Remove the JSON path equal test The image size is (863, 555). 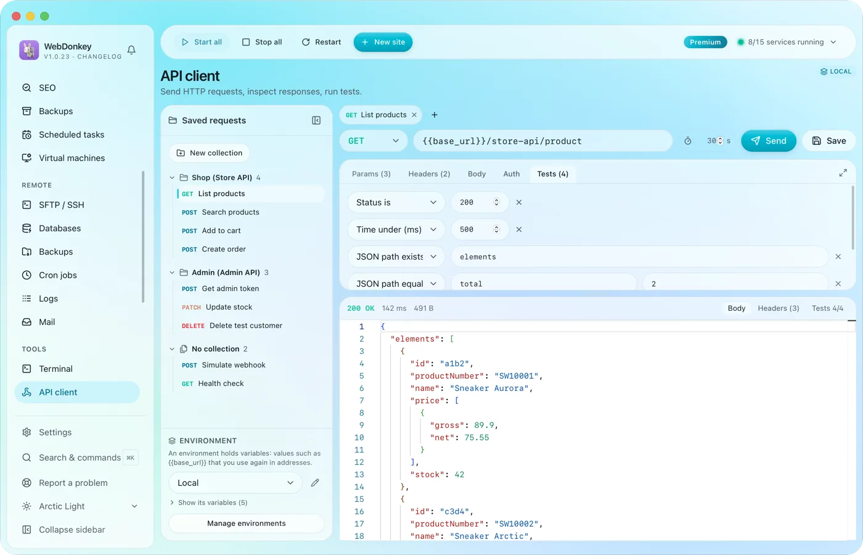838,284
